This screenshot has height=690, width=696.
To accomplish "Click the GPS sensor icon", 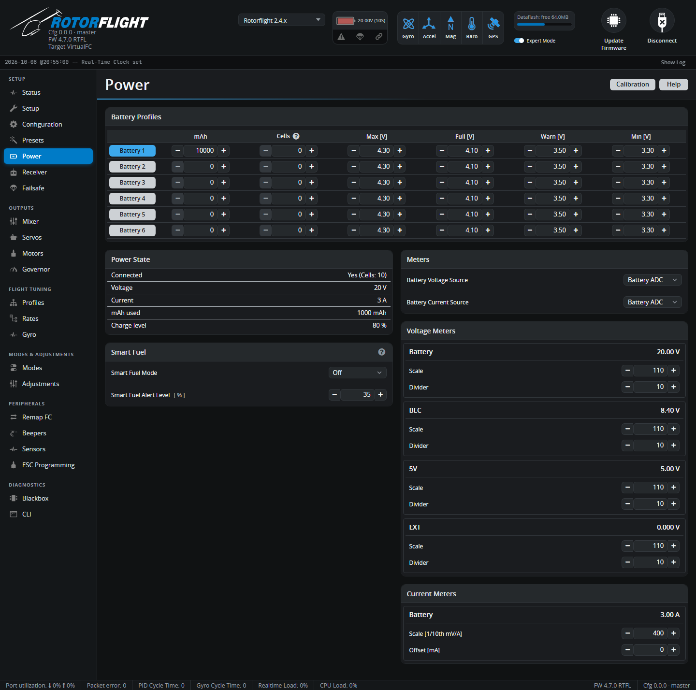I will click(x=493, y=24).
